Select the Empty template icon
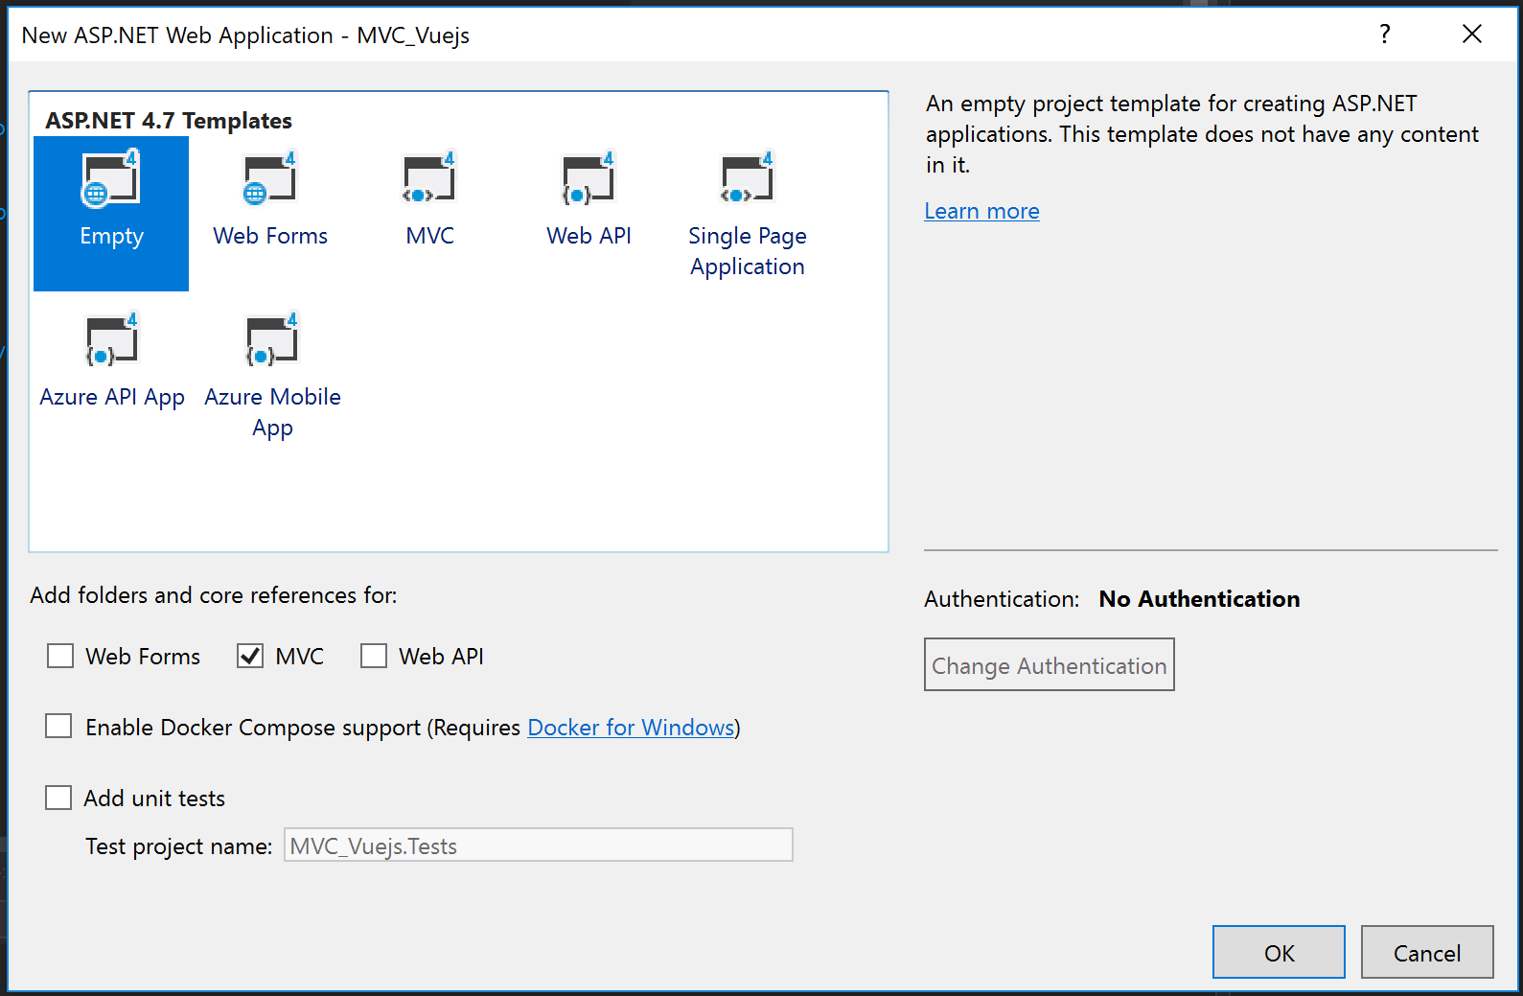Image resolution: width=1523 pixels, height=996 pixels. (x=111, y=178)
